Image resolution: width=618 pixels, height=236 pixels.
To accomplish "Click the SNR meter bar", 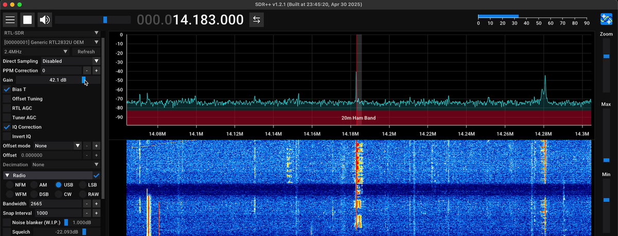I will pos(533,16).
